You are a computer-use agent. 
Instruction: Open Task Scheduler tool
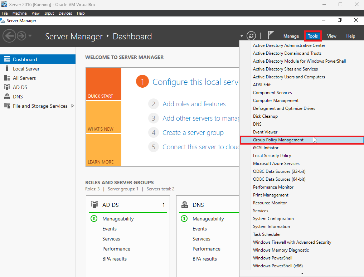click(x=267, y=234)
